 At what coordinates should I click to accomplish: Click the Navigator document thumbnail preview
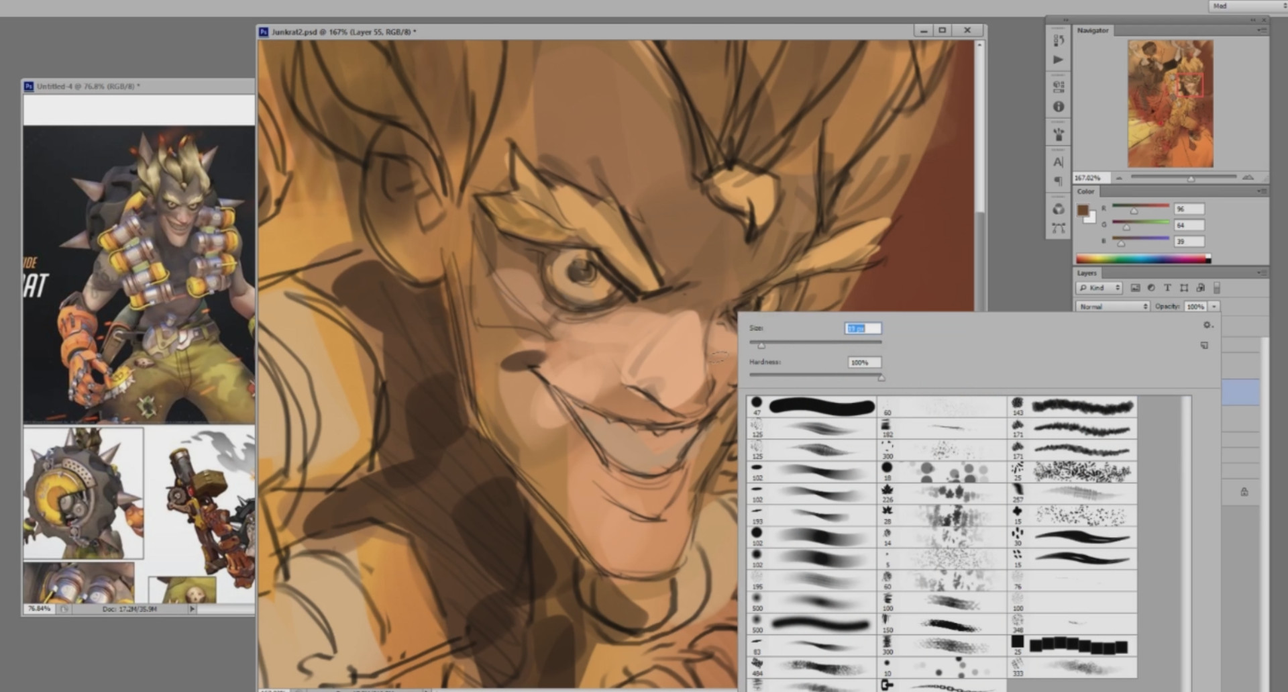1170,103
